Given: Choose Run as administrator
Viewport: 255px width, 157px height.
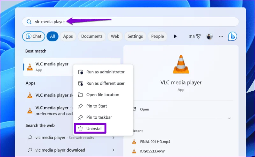Looking at the screenshot, I should pyautogui.click(x=103, y=72).
